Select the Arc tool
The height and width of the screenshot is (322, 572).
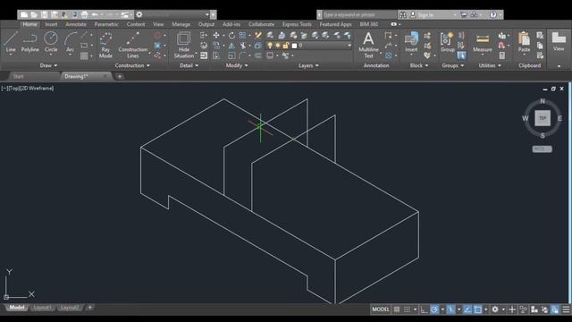(70, 42)
